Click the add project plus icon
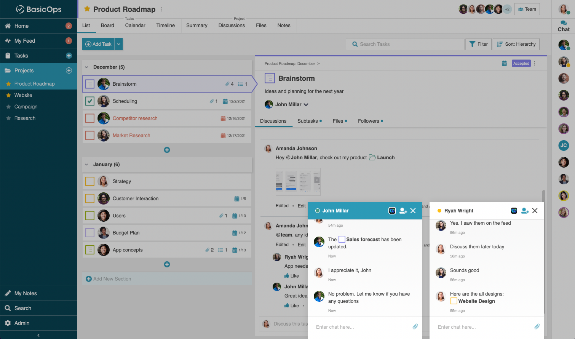Viewport: 575px width, 339px height. coord(69,70)
